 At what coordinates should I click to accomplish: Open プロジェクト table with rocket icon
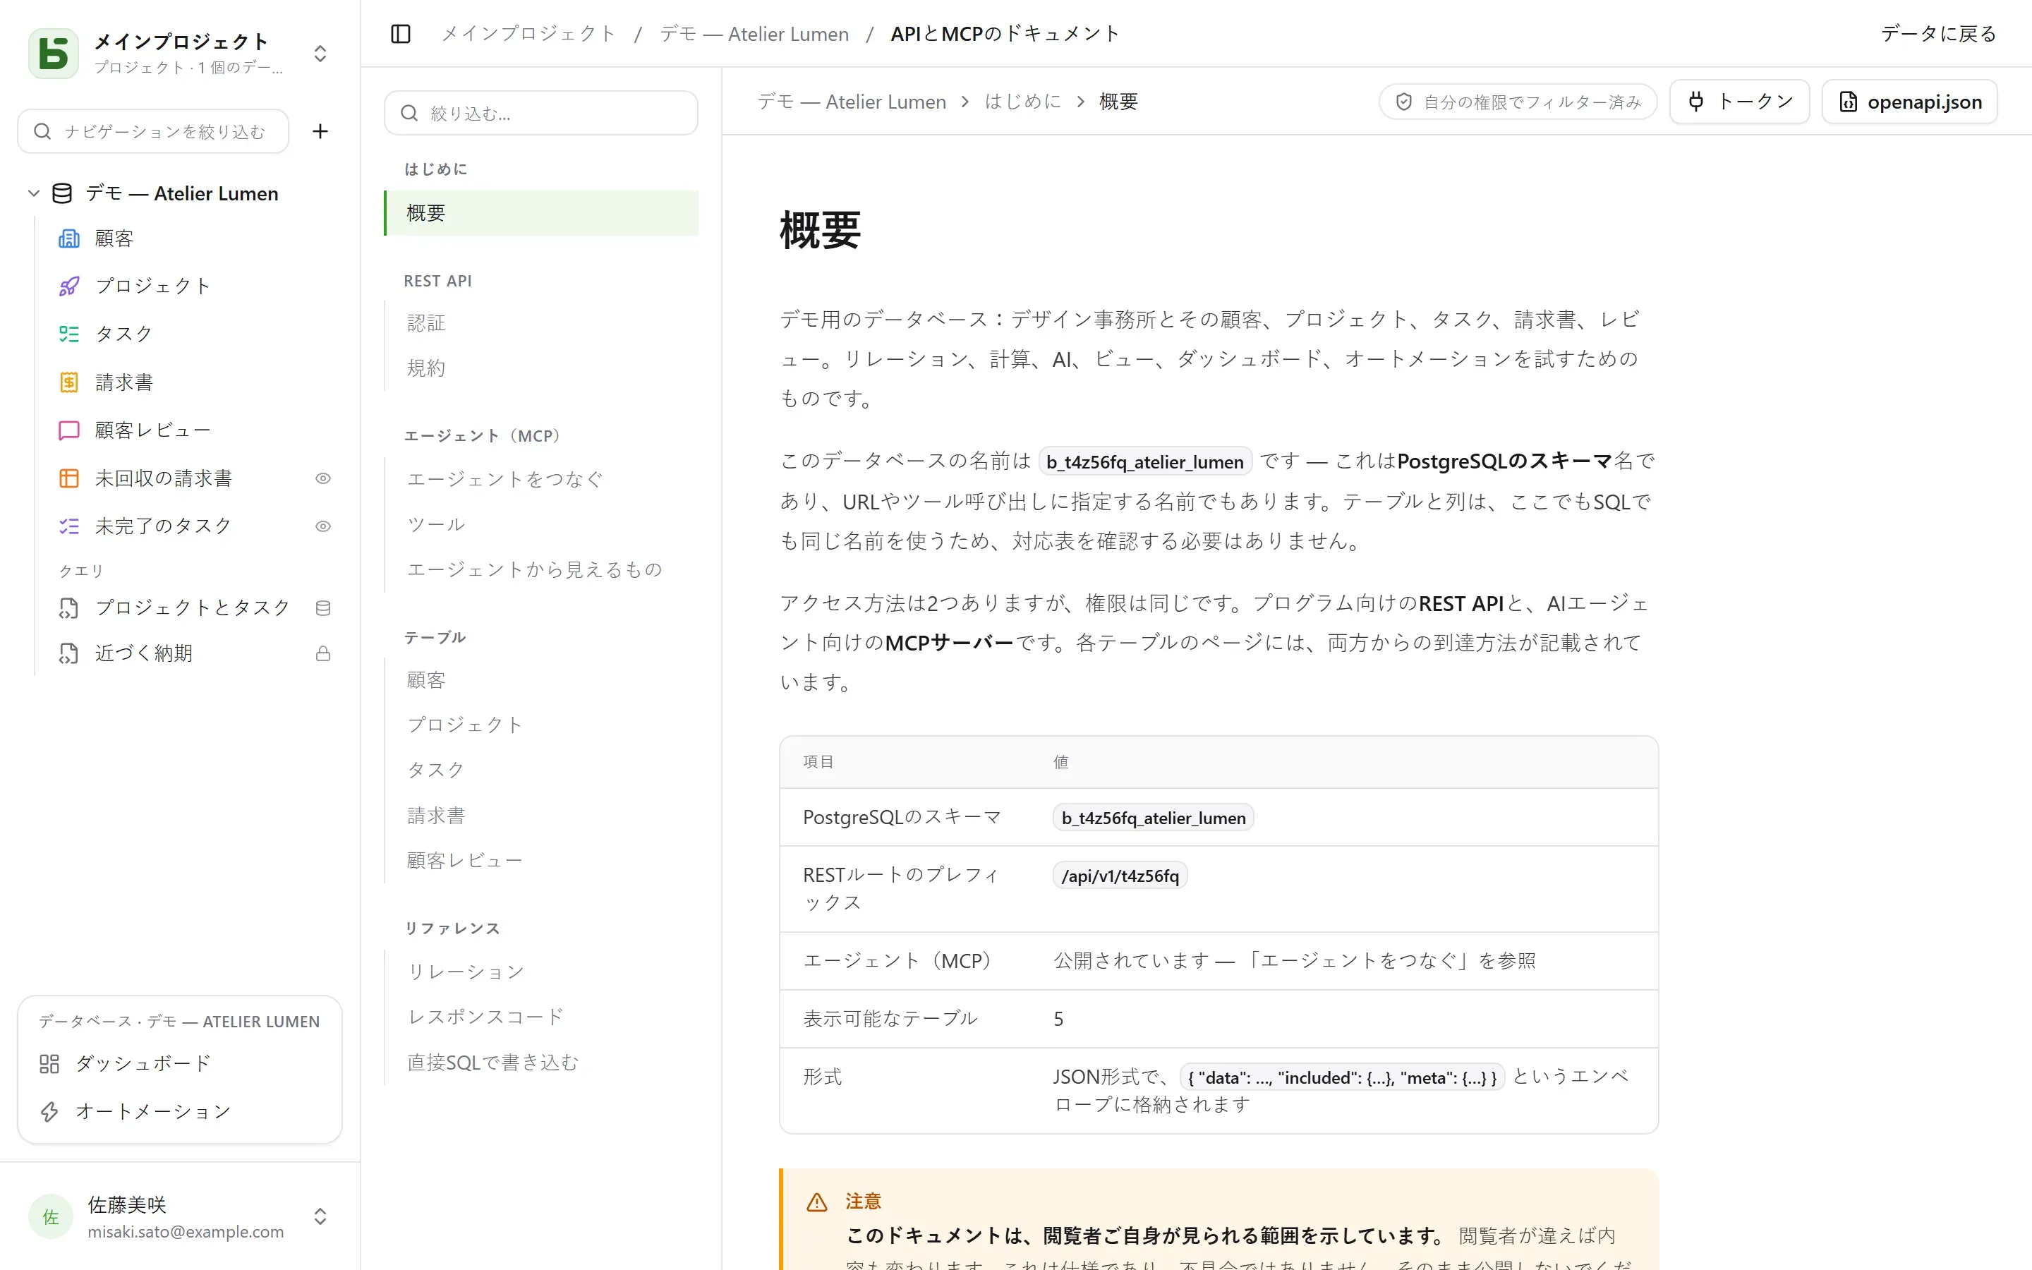[152, 286]
